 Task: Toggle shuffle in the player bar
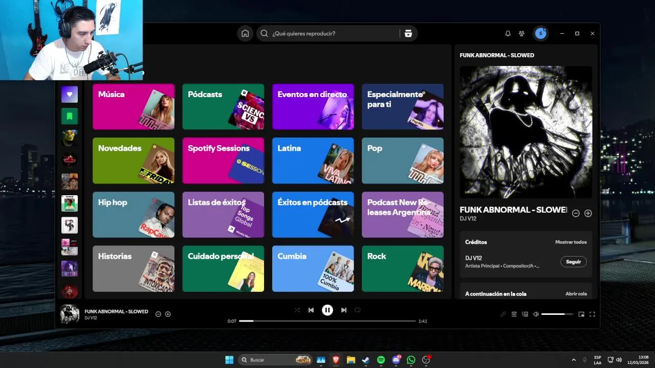297,310
